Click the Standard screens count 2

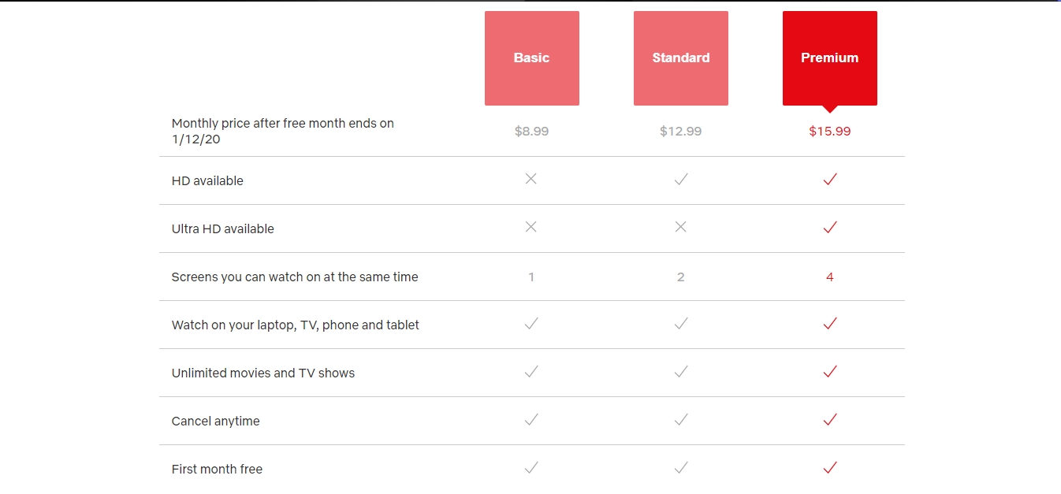(680, 277)
